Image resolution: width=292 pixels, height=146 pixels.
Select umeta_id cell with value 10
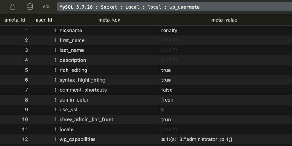coord(15,120)
